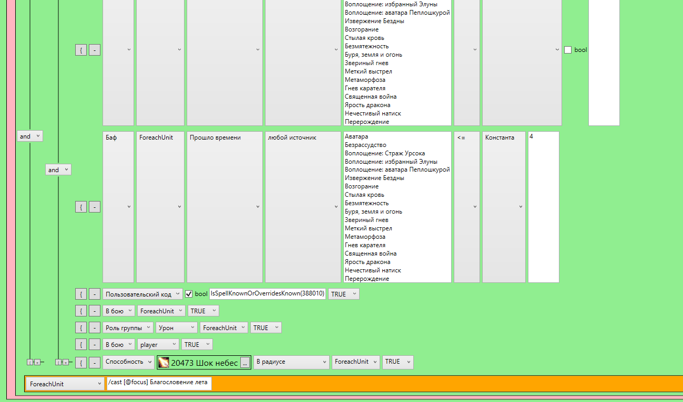Select Священная война in the upper buff list
This screenshot has width=683, height=402.
(371, 97)
